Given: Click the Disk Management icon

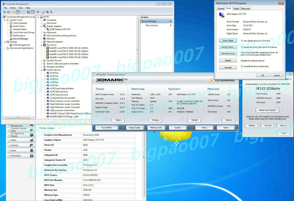Looking at the screenshot, I should coord(11,45).
